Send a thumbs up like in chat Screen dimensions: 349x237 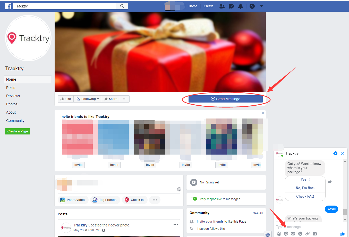click(x=343, y=233)
